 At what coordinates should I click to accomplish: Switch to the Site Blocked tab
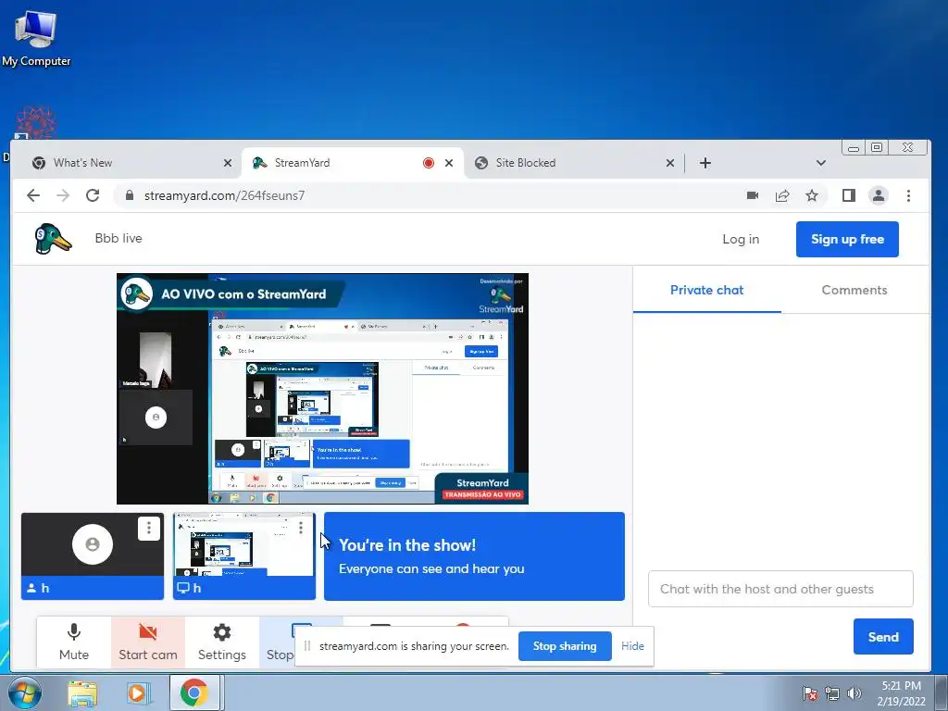tap(574, 163)
